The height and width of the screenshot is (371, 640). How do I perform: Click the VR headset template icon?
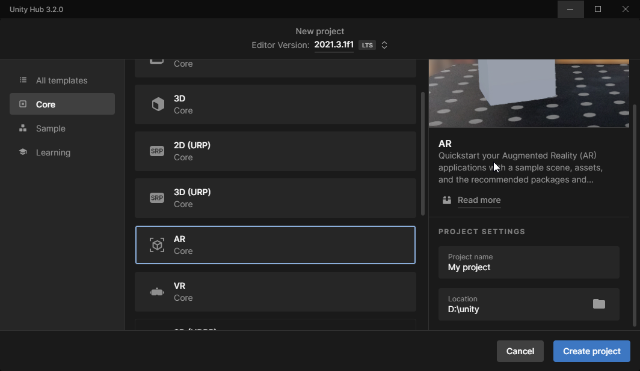coord(157,291)
